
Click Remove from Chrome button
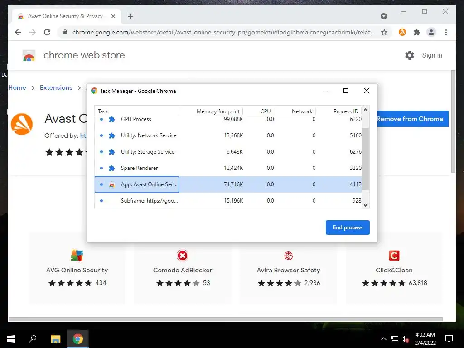pos(412,119)
